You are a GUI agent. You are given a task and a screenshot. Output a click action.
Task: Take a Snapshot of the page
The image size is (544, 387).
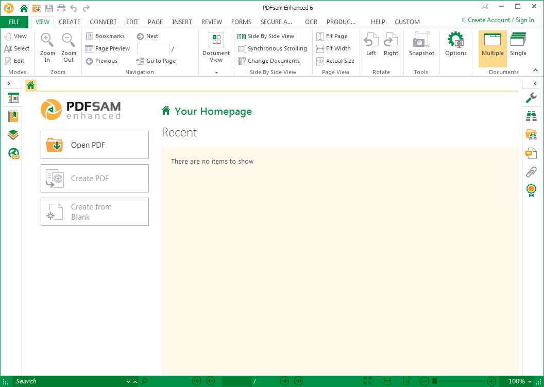coord(421,45)
